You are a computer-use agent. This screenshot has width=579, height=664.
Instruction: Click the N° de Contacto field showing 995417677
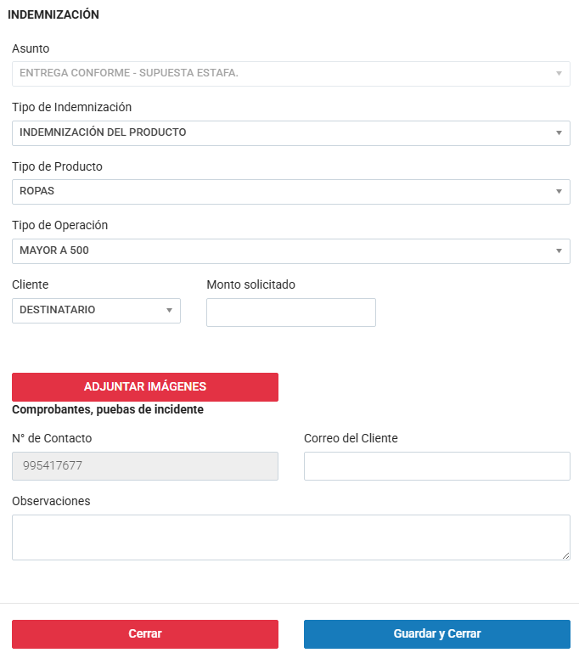(145, 466)
